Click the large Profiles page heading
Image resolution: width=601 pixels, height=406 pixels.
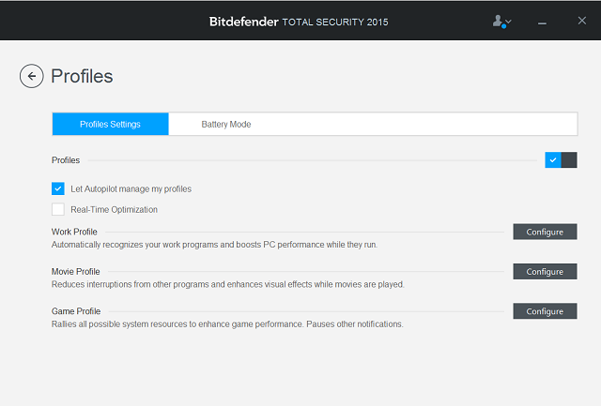tap(82, 76)
